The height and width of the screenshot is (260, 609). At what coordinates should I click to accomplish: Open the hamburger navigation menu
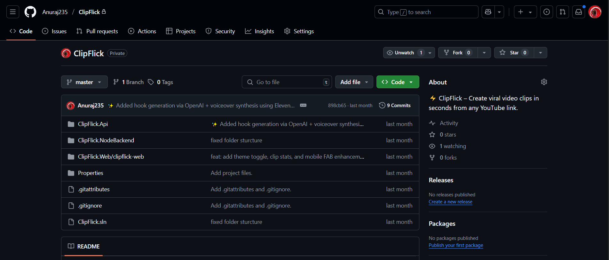point(13,12)
